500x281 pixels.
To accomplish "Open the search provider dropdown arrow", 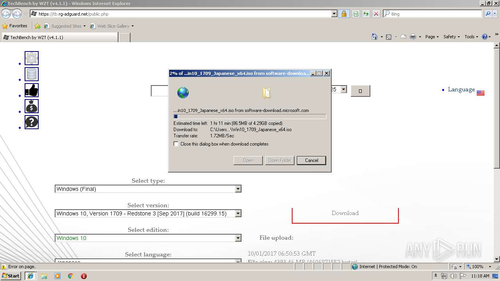I will click(x=496, y=14).
